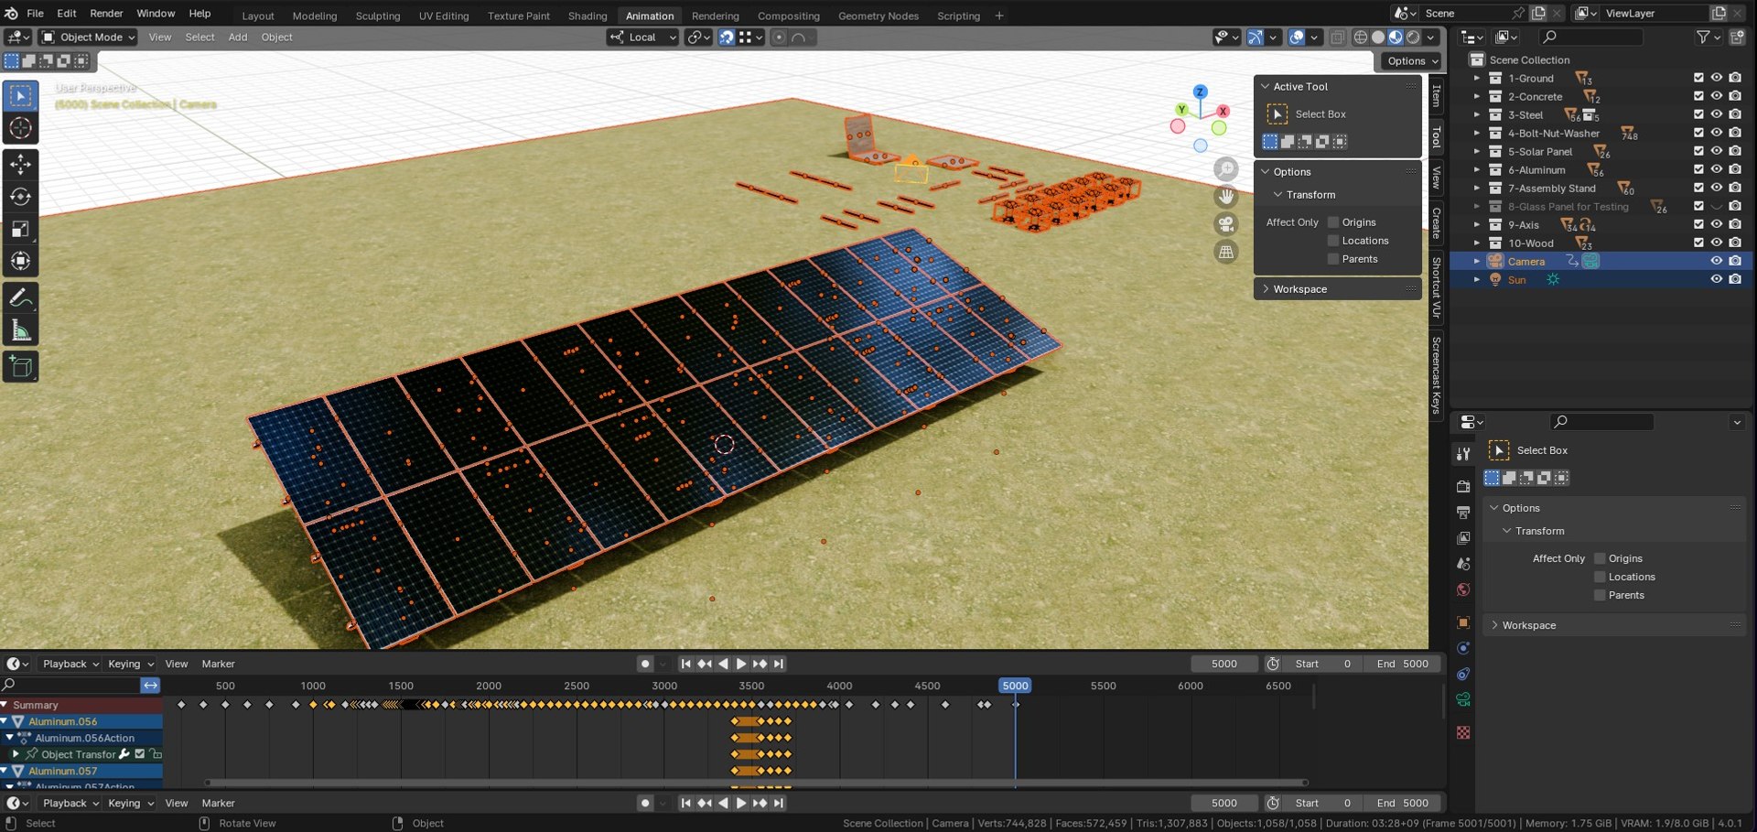Activate the Rotate tool

click(20, 197)
